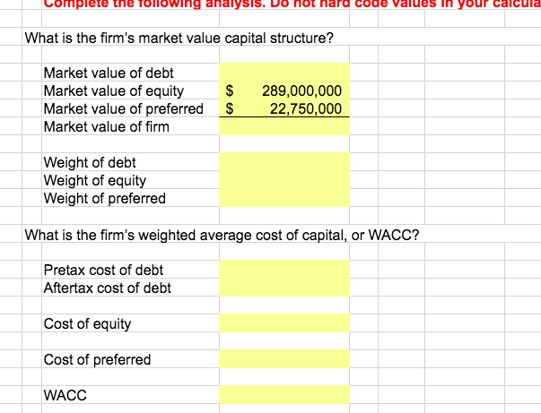Image resolution: width=541 pixels, height=413 pixels.
Task: Click the 'Market value of preferred' label
Action: tap(124, 108)
